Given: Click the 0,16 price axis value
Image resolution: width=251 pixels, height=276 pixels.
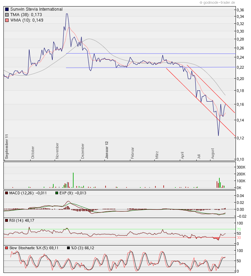Looking at the screenshot, I should tap(240, 104).
